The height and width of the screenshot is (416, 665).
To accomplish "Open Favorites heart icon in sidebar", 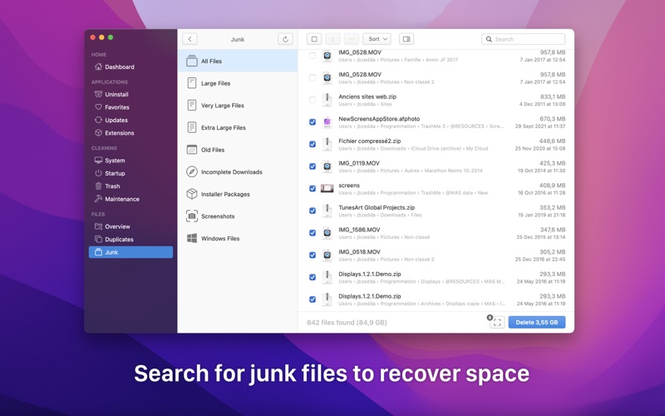I will pyautogui.click(x=98, y=107).
